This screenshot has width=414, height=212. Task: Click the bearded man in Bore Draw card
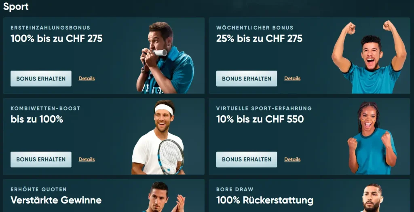[372, 198]
